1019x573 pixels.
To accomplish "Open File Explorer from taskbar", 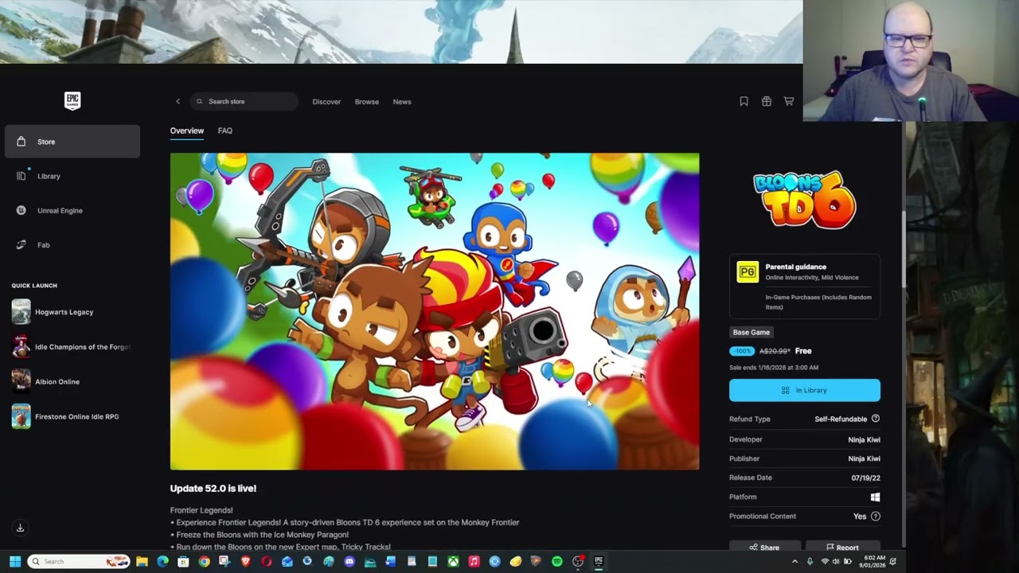I will coord(142,561).
